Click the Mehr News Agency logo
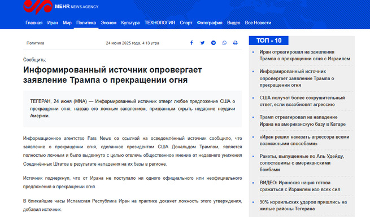370x217 pixels. point(61,7)
